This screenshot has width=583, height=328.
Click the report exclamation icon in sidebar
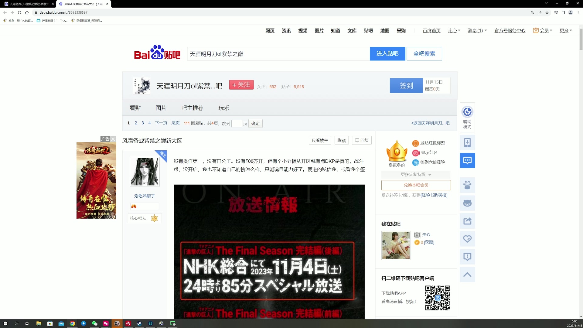pyautogui.click(x=467, y=257)
